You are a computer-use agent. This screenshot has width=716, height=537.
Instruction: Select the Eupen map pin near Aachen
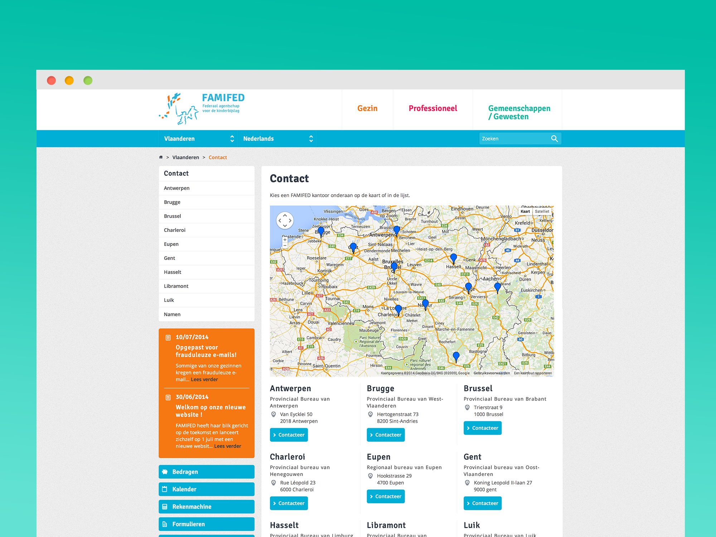coord(497,288)
